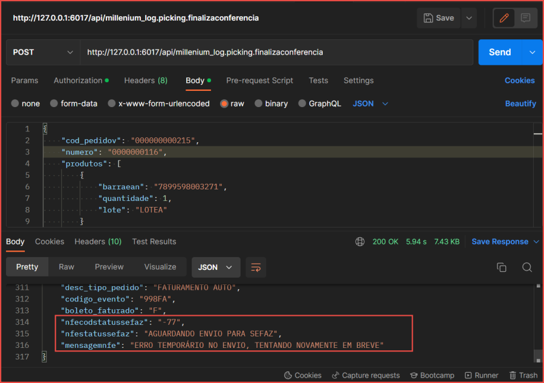Screen dimensions: 544x383
Task: Select the none body type
Action: [25, 103]
